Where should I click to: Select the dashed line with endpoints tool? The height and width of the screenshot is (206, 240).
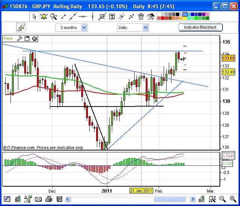click(x=131, y=16)
